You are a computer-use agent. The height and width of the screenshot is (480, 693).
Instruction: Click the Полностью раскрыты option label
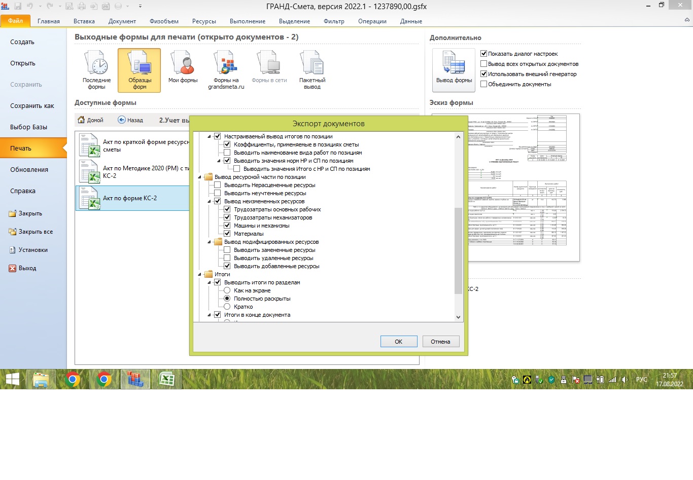262,299
